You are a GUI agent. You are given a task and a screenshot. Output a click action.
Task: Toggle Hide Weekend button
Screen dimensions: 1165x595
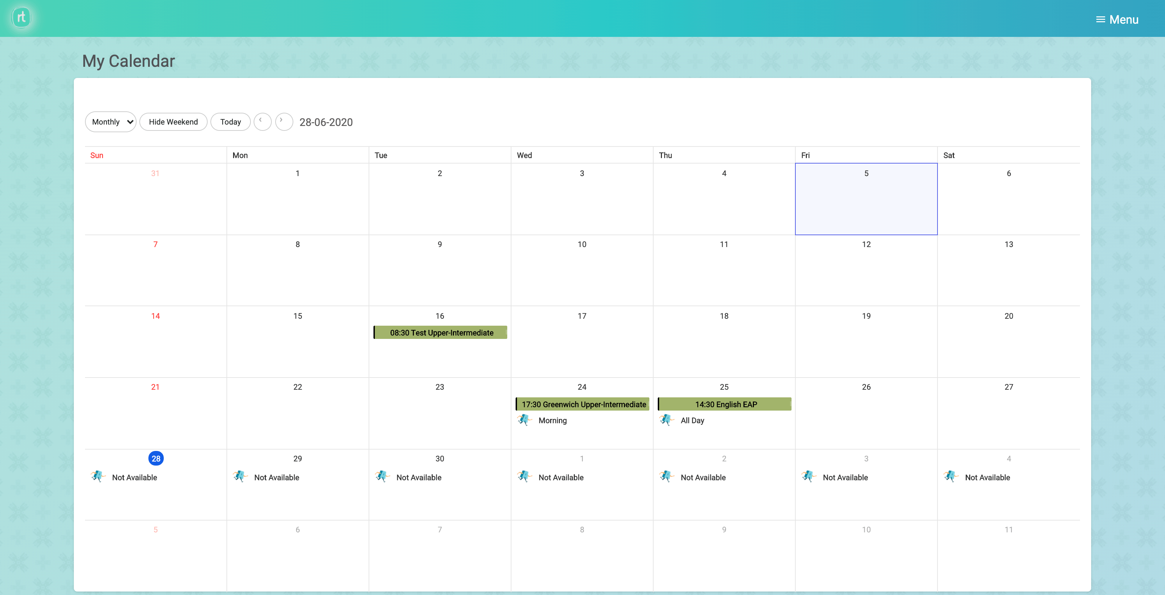pos(173,122)
